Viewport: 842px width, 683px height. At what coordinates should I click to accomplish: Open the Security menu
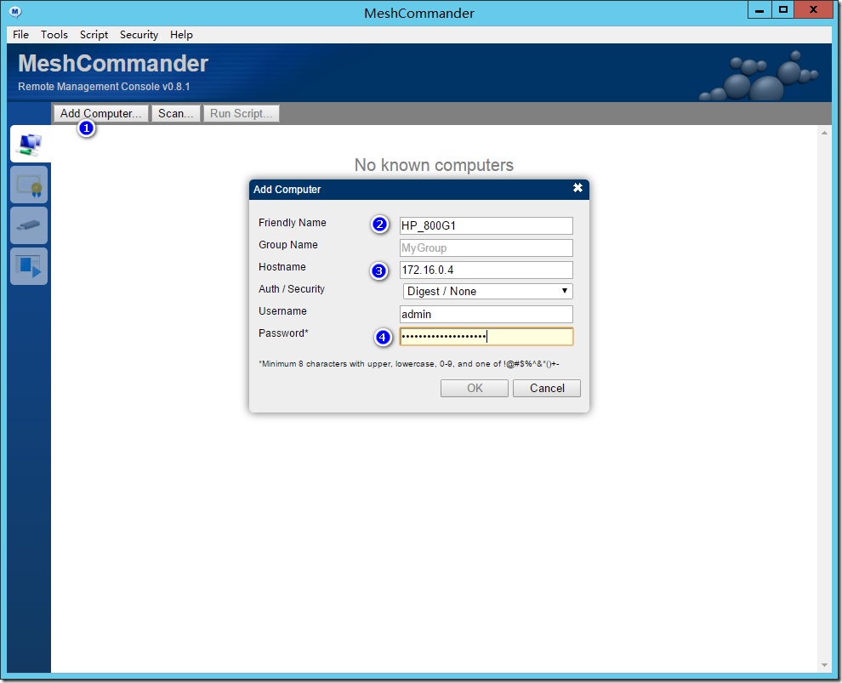[139, 35]
